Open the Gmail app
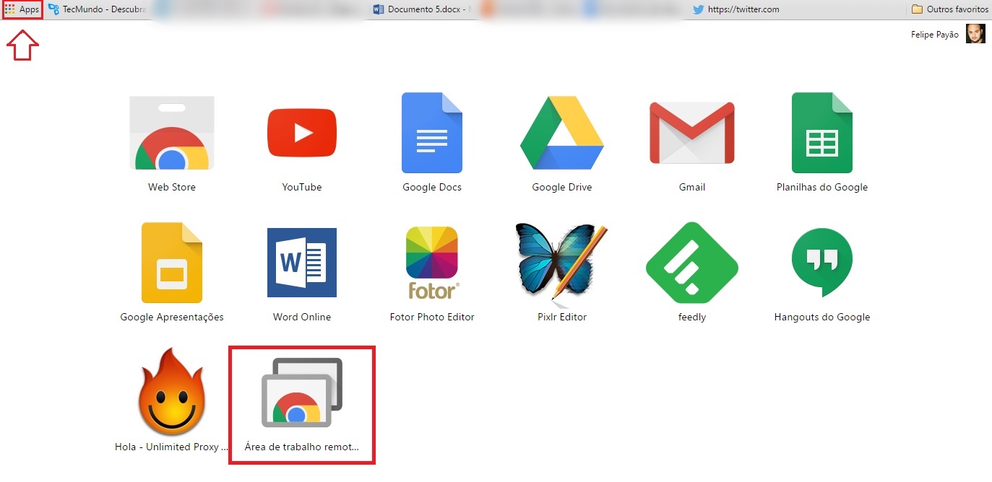 coord(692,133)
